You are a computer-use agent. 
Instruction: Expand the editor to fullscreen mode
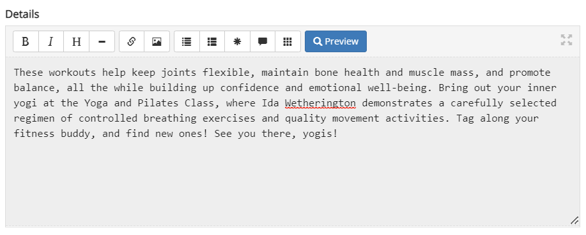[566, 40]
